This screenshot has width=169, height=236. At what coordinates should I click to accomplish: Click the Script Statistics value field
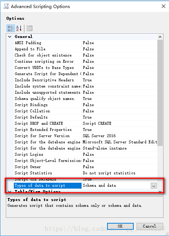(119, 173)
